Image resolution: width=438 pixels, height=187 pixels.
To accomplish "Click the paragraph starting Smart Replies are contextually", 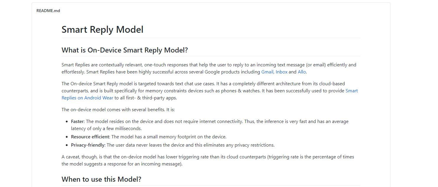I will coord(209,68).
